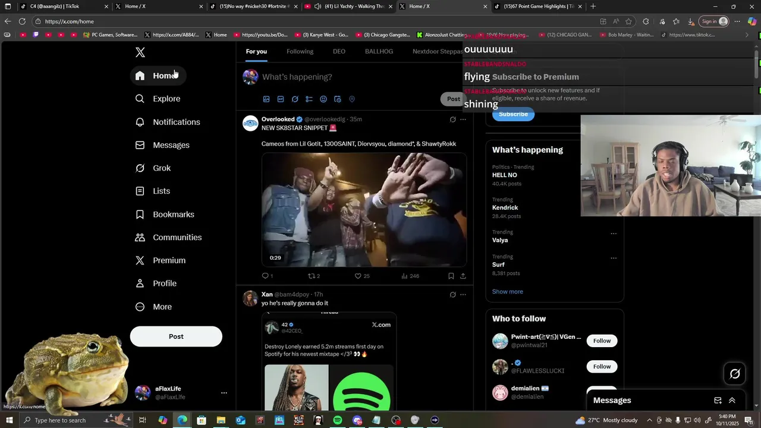Expand the Messages drawer
Screen dimensions: 761x428
732,401
